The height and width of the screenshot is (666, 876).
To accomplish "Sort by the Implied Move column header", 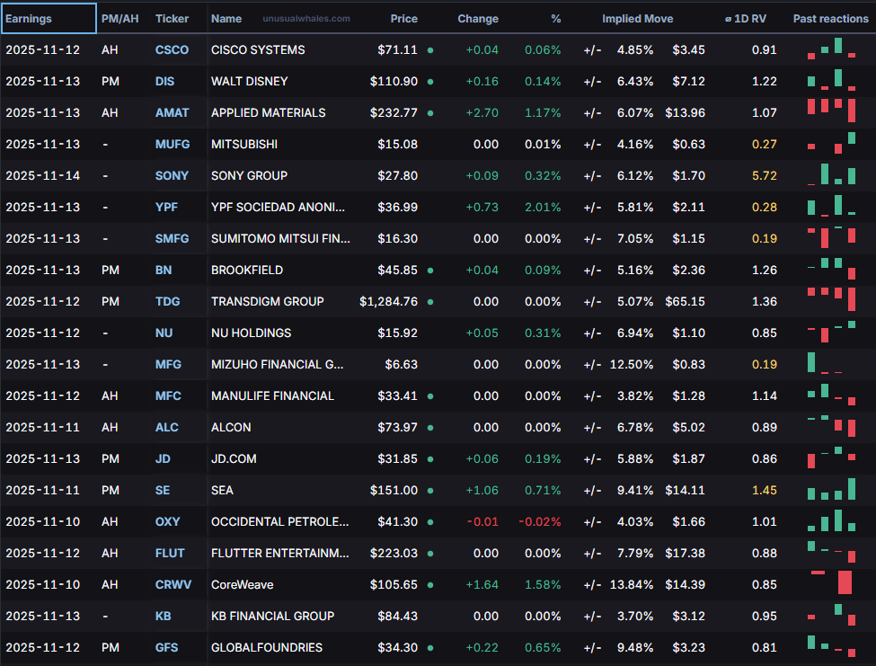I will tap(637, 19).
